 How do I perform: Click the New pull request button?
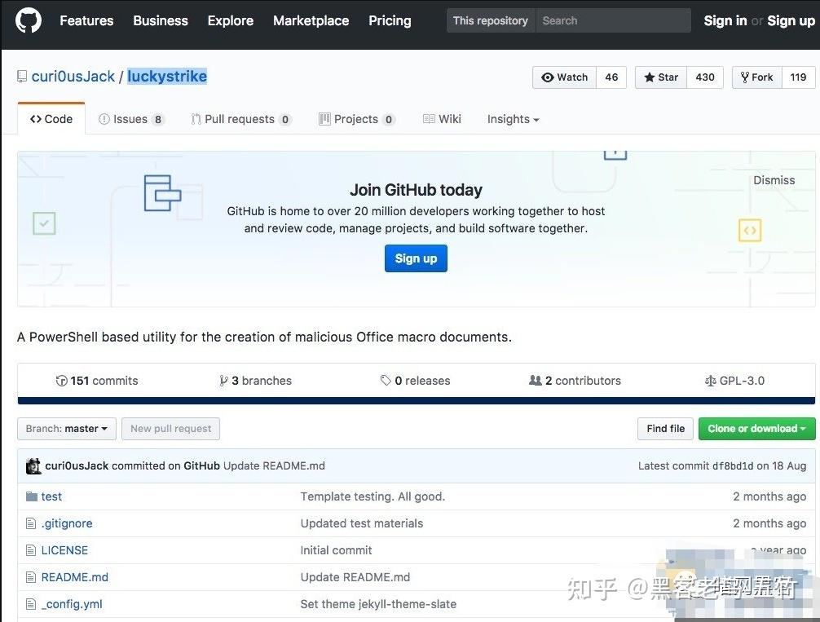(171, 429)
